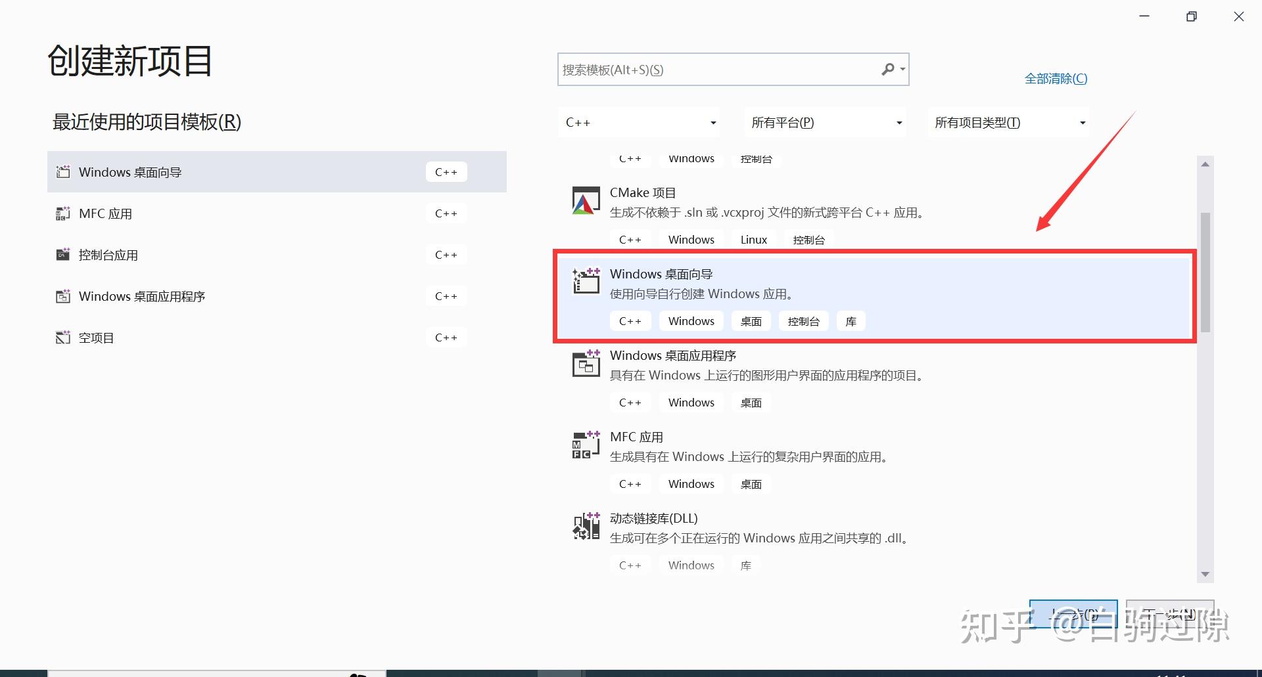Click the 库 tag under 动态链接库(DLL)
This screenshot has width=1262, height=677.
746,565
